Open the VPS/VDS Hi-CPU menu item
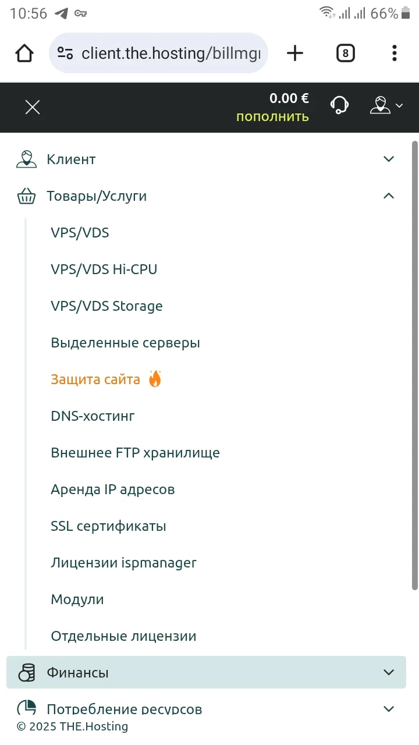 (x=104, y=269)
